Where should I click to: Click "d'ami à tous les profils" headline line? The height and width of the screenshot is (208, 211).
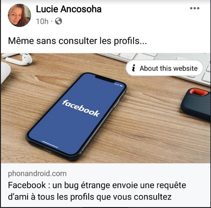[51, 197]
